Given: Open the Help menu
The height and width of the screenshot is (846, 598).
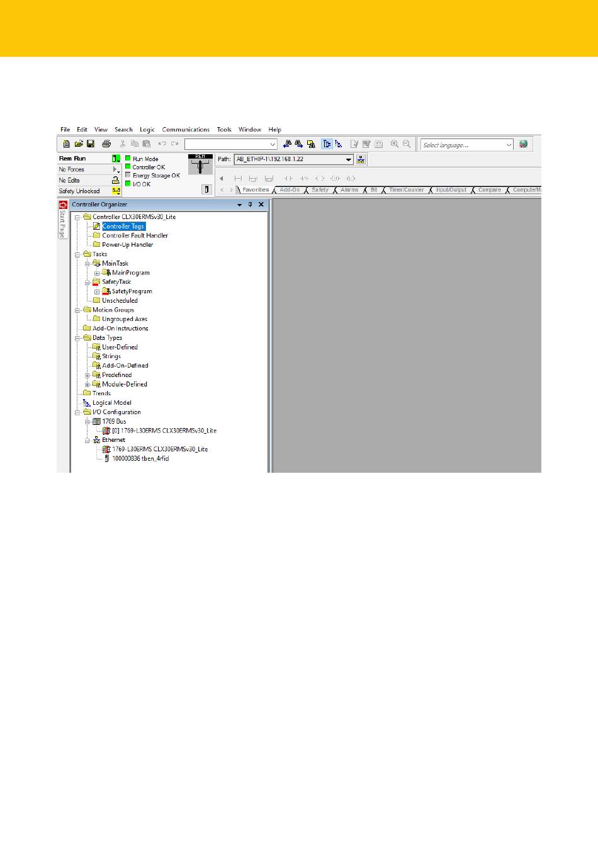Looking at the screenshot, I should click(x=274, y=130).
